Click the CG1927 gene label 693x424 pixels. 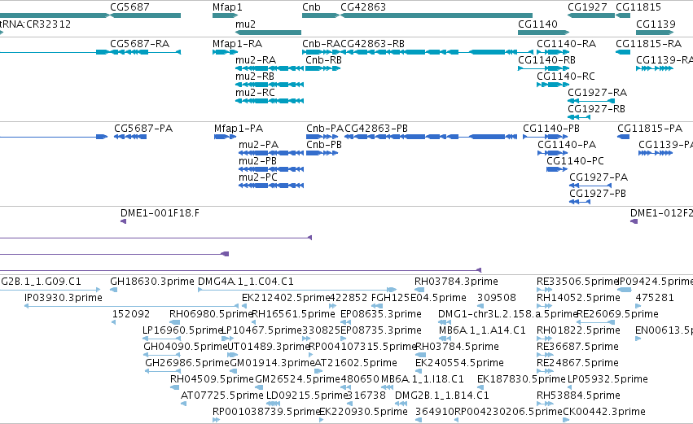pos(587,7)
